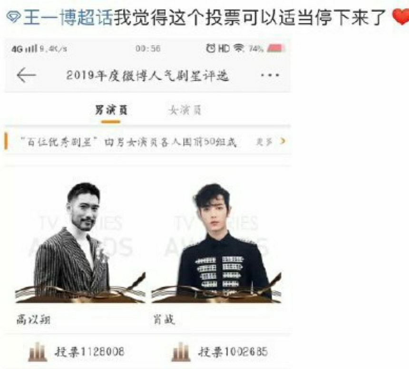Vote for 肖战 with 投票1002685

click(x=233, y=352)
